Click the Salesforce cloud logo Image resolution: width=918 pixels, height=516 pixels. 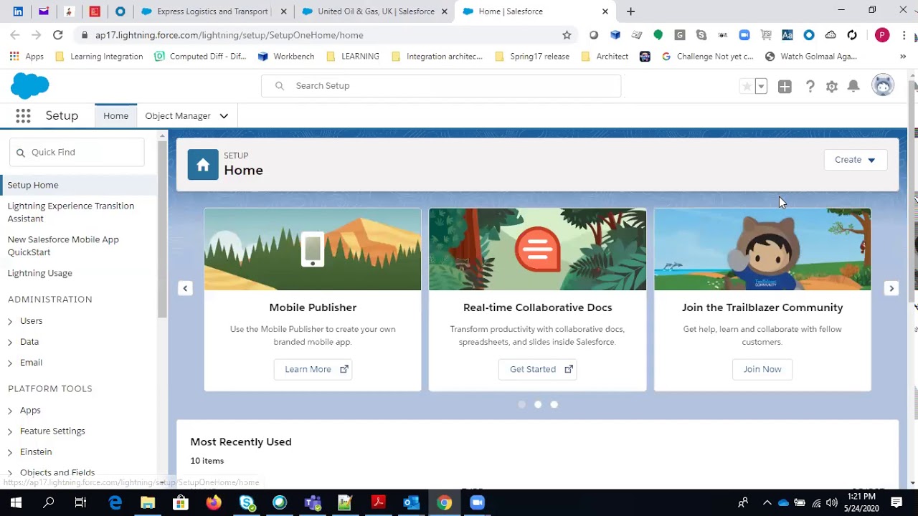[30, 86]
